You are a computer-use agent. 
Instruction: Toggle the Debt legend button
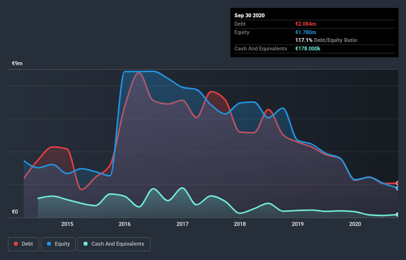pos(23,244)
